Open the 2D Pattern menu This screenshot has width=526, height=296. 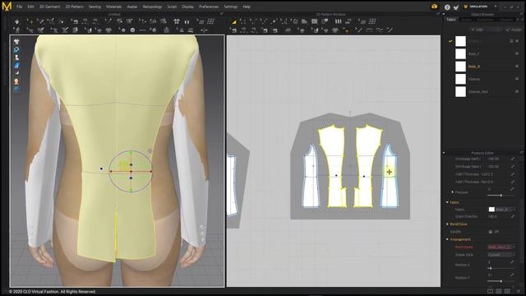click(x=75, y=7)
